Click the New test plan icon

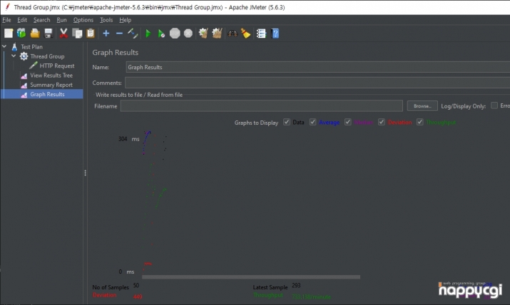(9, 33)
